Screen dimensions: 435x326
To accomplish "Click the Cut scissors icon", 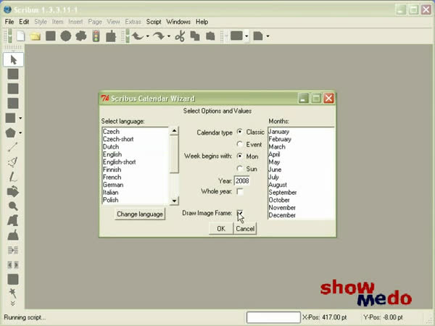I will 180,36.
